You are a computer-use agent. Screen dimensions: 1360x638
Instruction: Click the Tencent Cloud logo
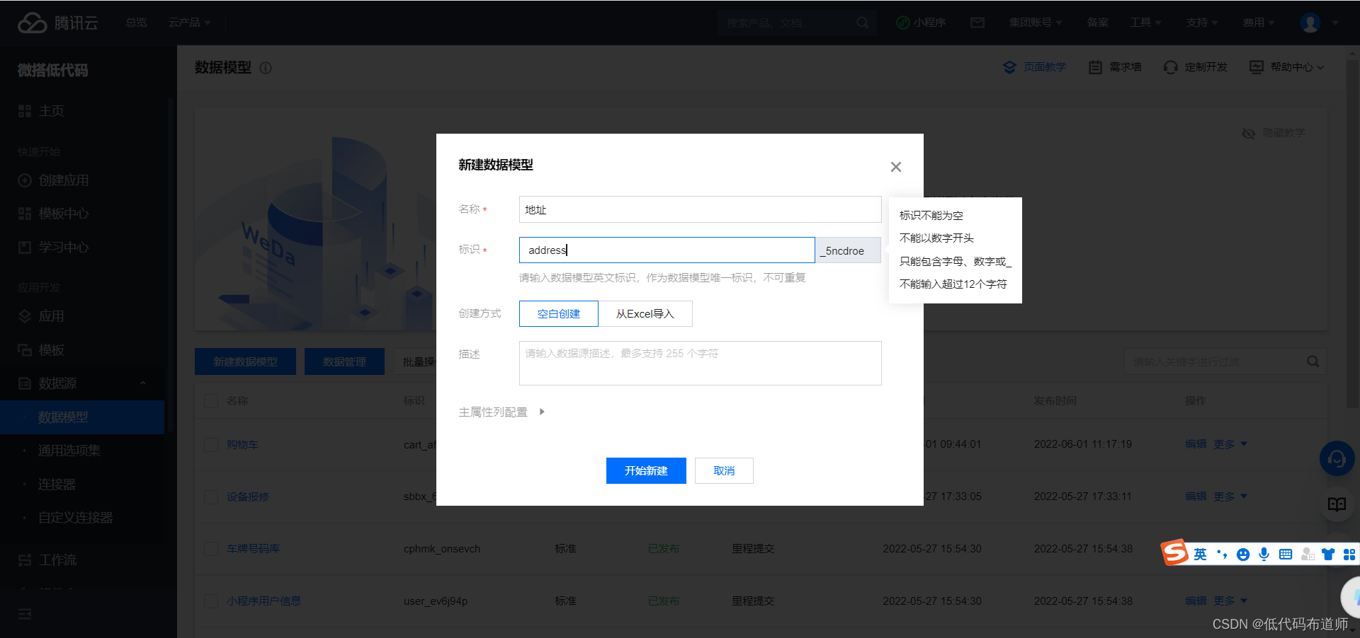58,23
